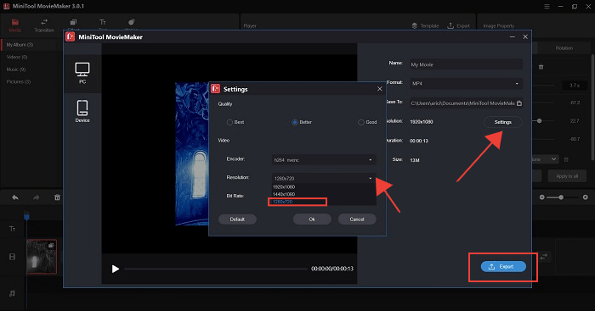
Task: Select Music (9) category
Action: pos(16,69)
